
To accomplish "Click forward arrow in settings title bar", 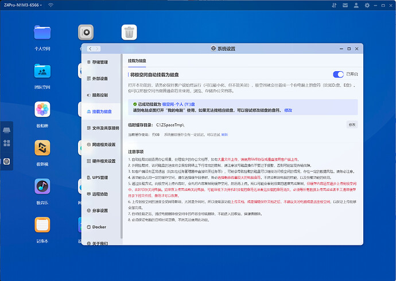I will click(x=98, y=49).
